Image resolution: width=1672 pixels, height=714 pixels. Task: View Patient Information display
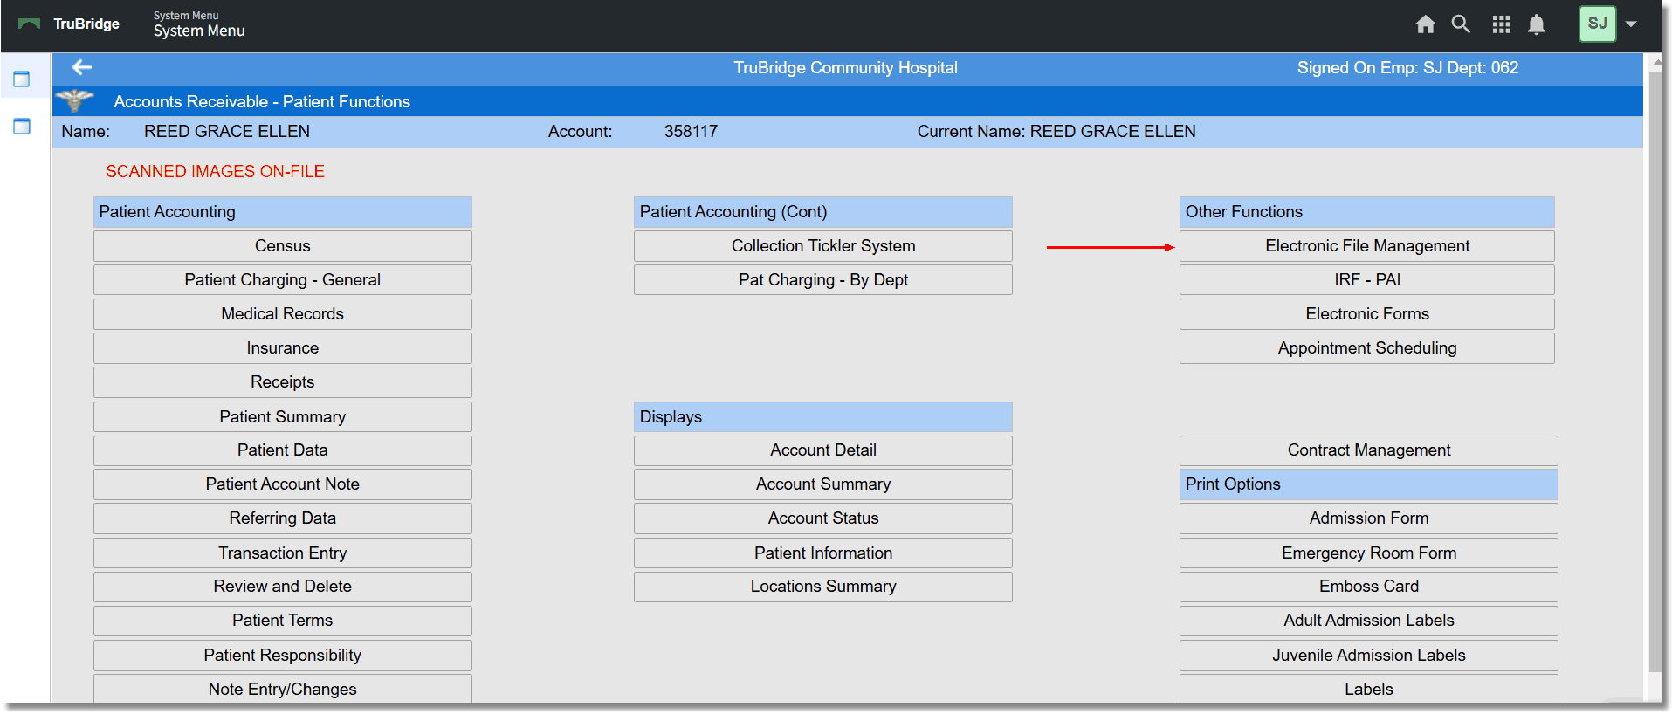(823, 553)
